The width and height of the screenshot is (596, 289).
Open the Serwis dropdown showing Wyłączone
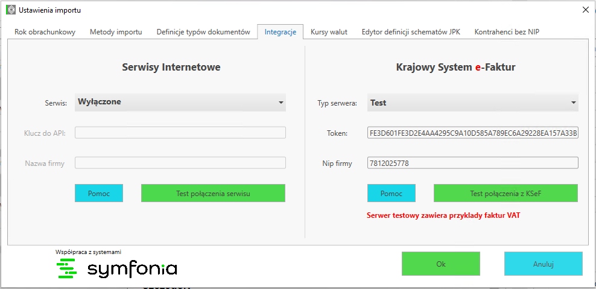180,103
